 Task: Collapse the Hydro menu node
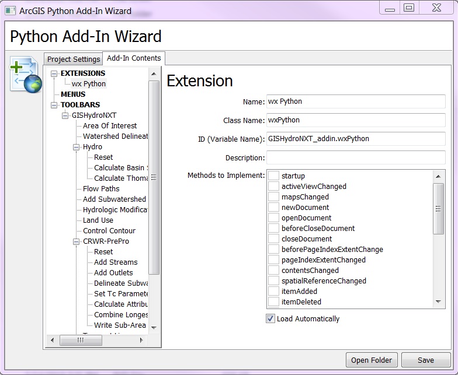coord(76,147)
